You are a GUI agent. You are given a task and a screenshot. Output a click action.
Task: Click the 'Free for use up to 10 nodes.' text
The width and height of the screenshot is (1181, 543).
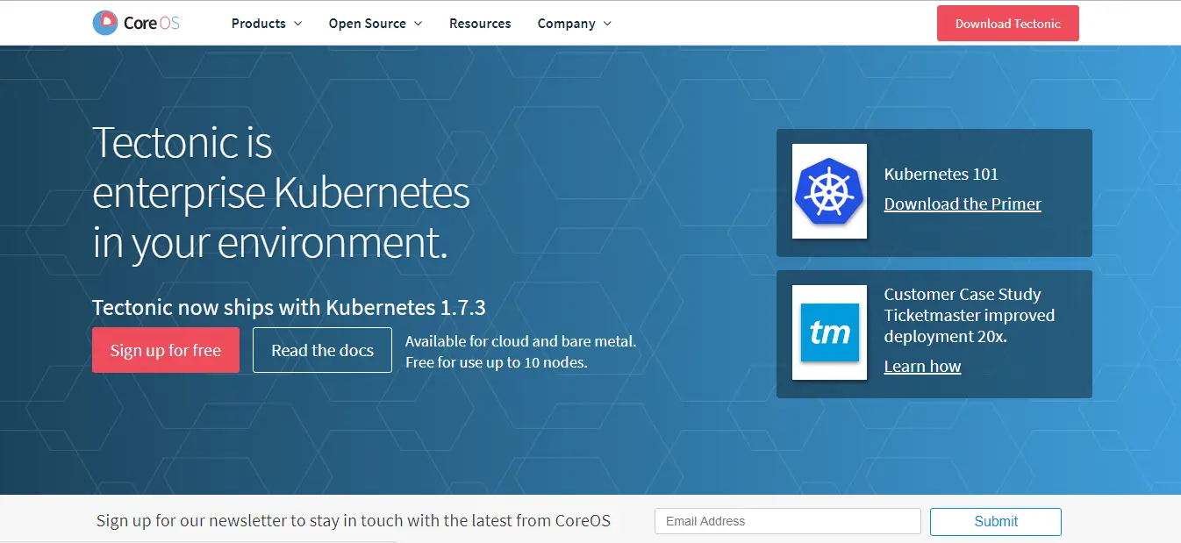pyautogui.click(x=497, y=362)
